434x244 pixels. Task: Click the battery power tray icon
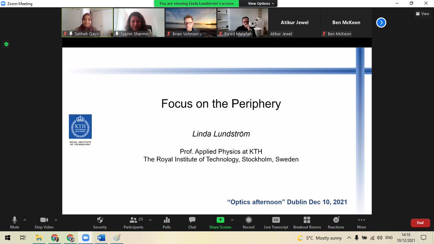coord(364,238)
